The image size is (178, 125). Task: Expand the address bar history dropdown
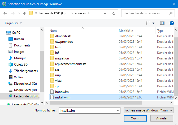[x=105, y=13]
